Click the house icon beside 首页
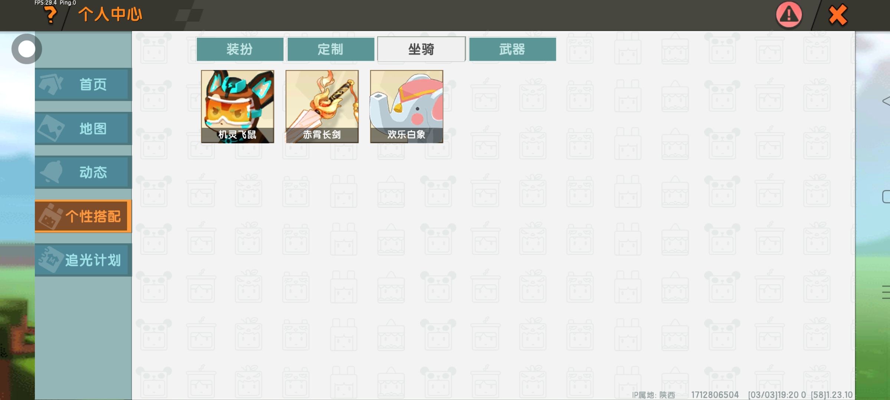Image resolution: width=890 pixels, height=400 pixels. point(51,84)
